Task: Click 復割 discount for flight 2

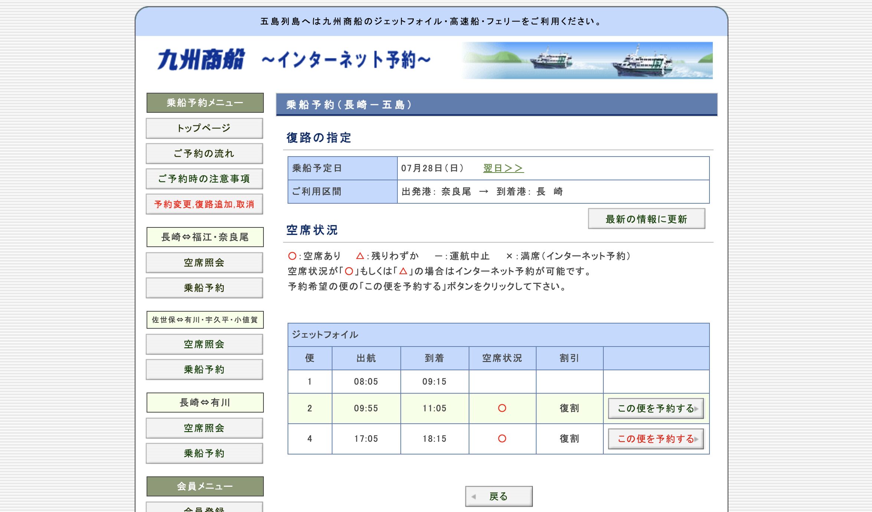Action: (569, 408)
